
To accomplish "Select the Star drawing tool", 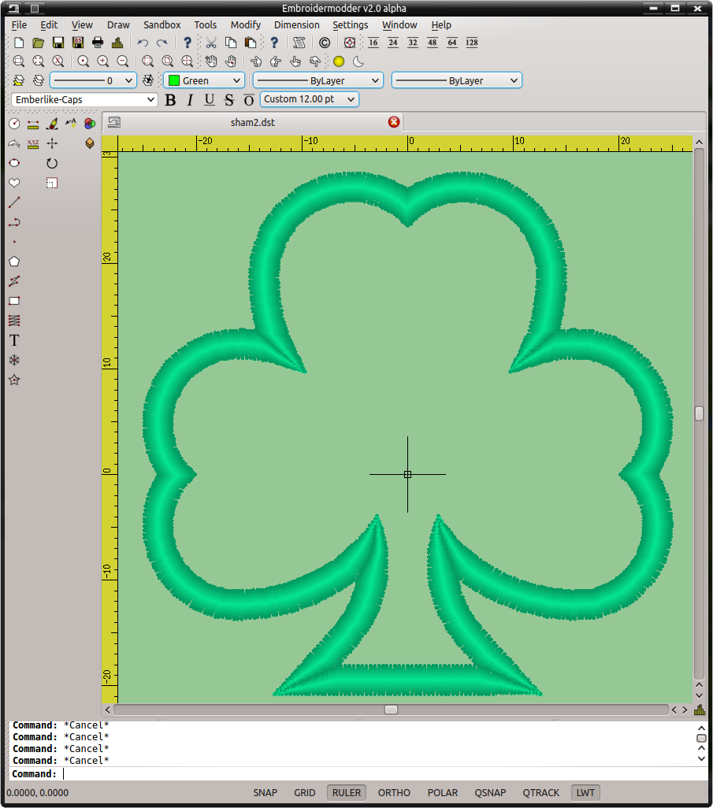I will [x=14, y=379].
